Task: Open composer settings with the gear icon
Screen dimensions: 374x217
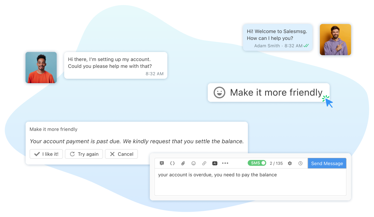Action: pyautogui.click(x=290, y=163)
